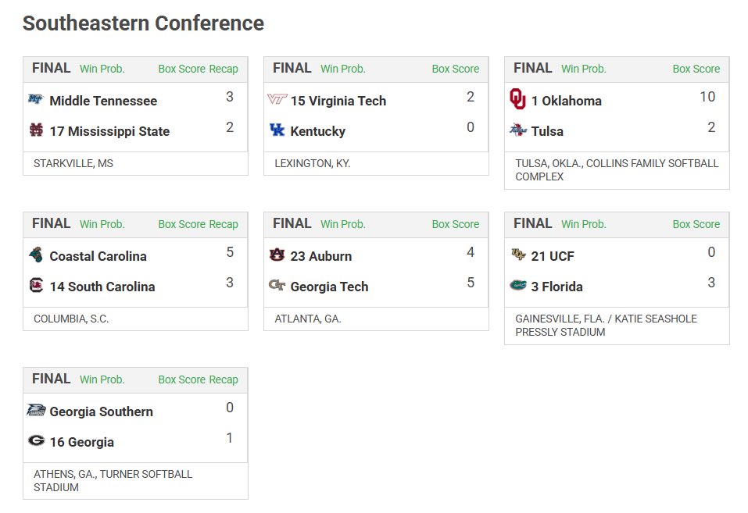Open Recap for Coastal Carolina game

[x=224, y=224]
